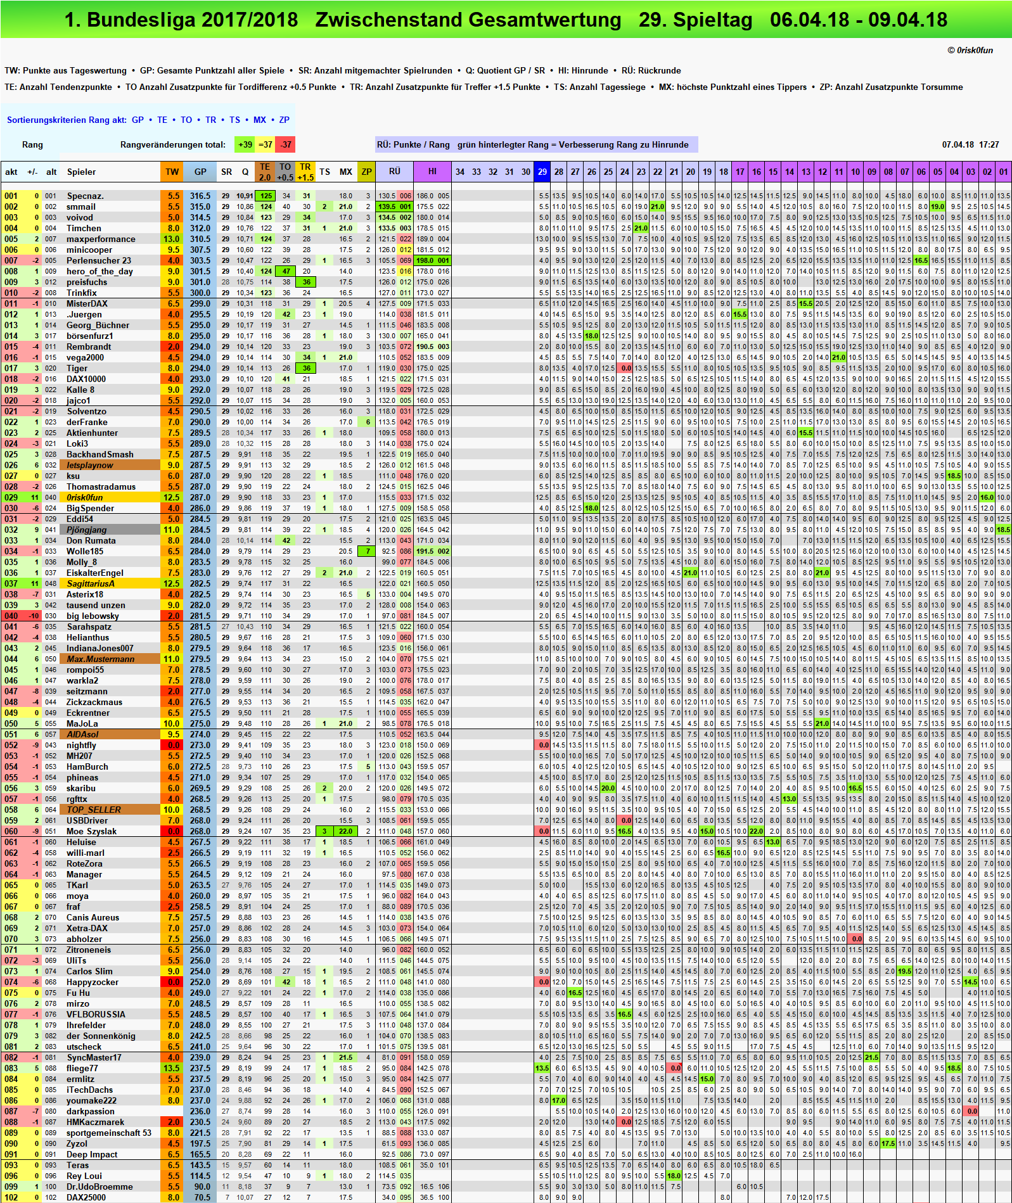Click matchday 17 purple column header
This screenshot has width=1012, height=1203.
click(x=740, y=172)
